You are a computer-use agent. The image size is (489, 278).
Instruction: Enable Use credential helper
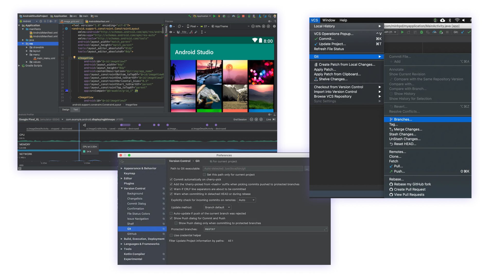tap(171, 235)
